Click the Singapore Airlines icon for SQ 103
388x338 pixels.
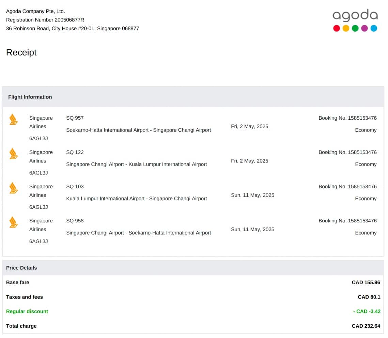tap(13, 188)
